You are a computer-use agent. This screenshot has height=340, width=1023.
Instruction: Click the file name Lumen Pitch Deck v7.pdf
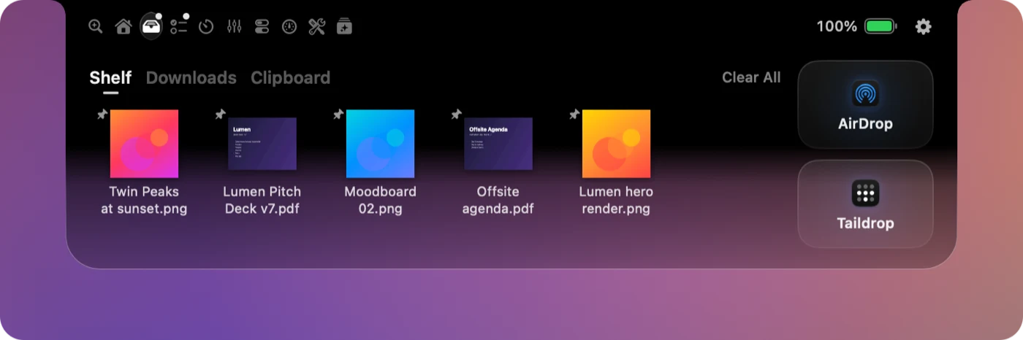coord(262,201)
